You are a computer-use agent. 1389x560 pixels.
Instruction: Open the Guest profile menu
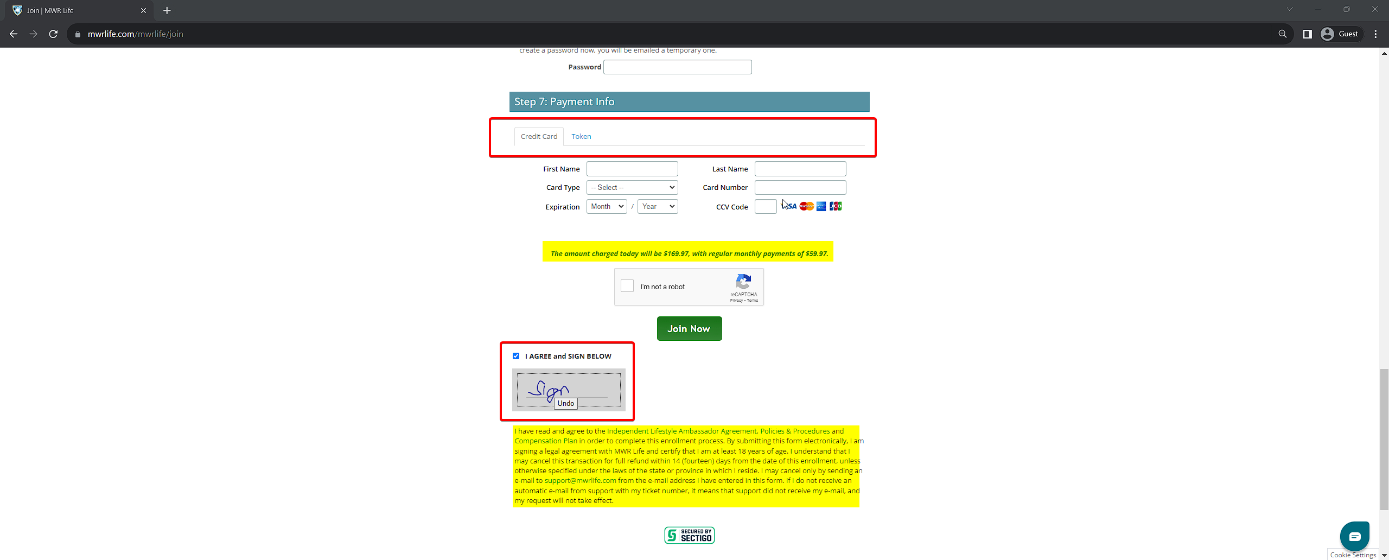pyautogui.click(x=1341, y=34)
